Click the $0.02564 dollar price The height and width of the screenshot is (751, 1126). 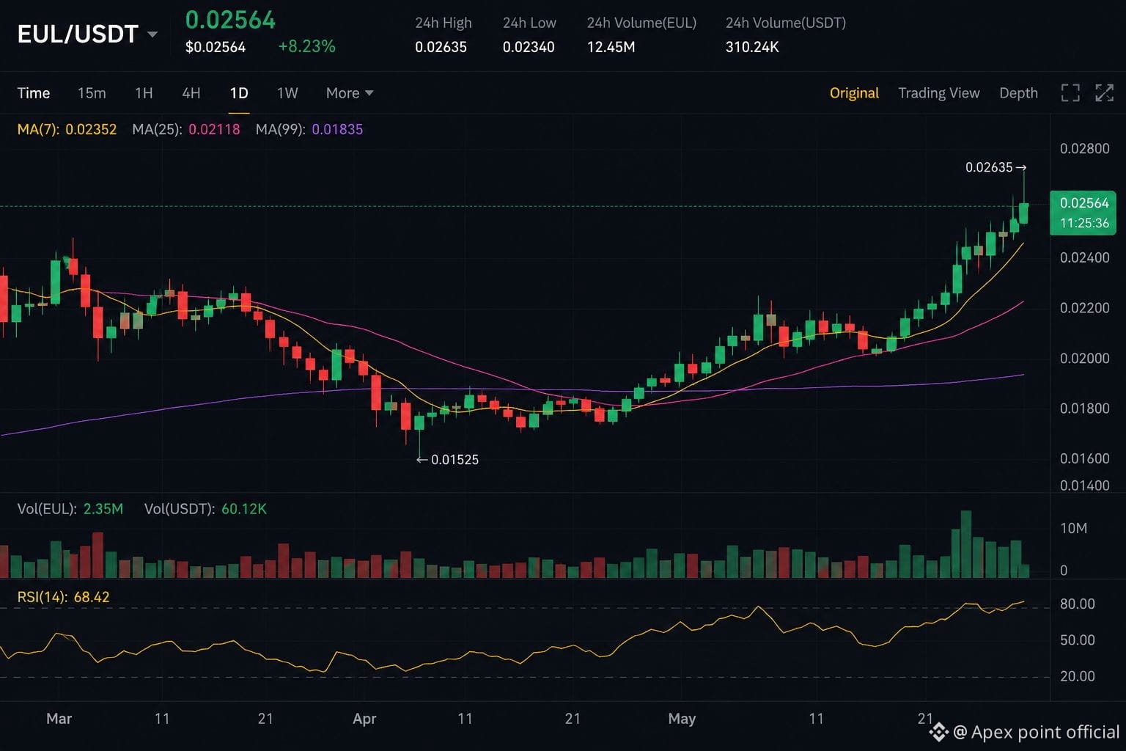(216, 47)
